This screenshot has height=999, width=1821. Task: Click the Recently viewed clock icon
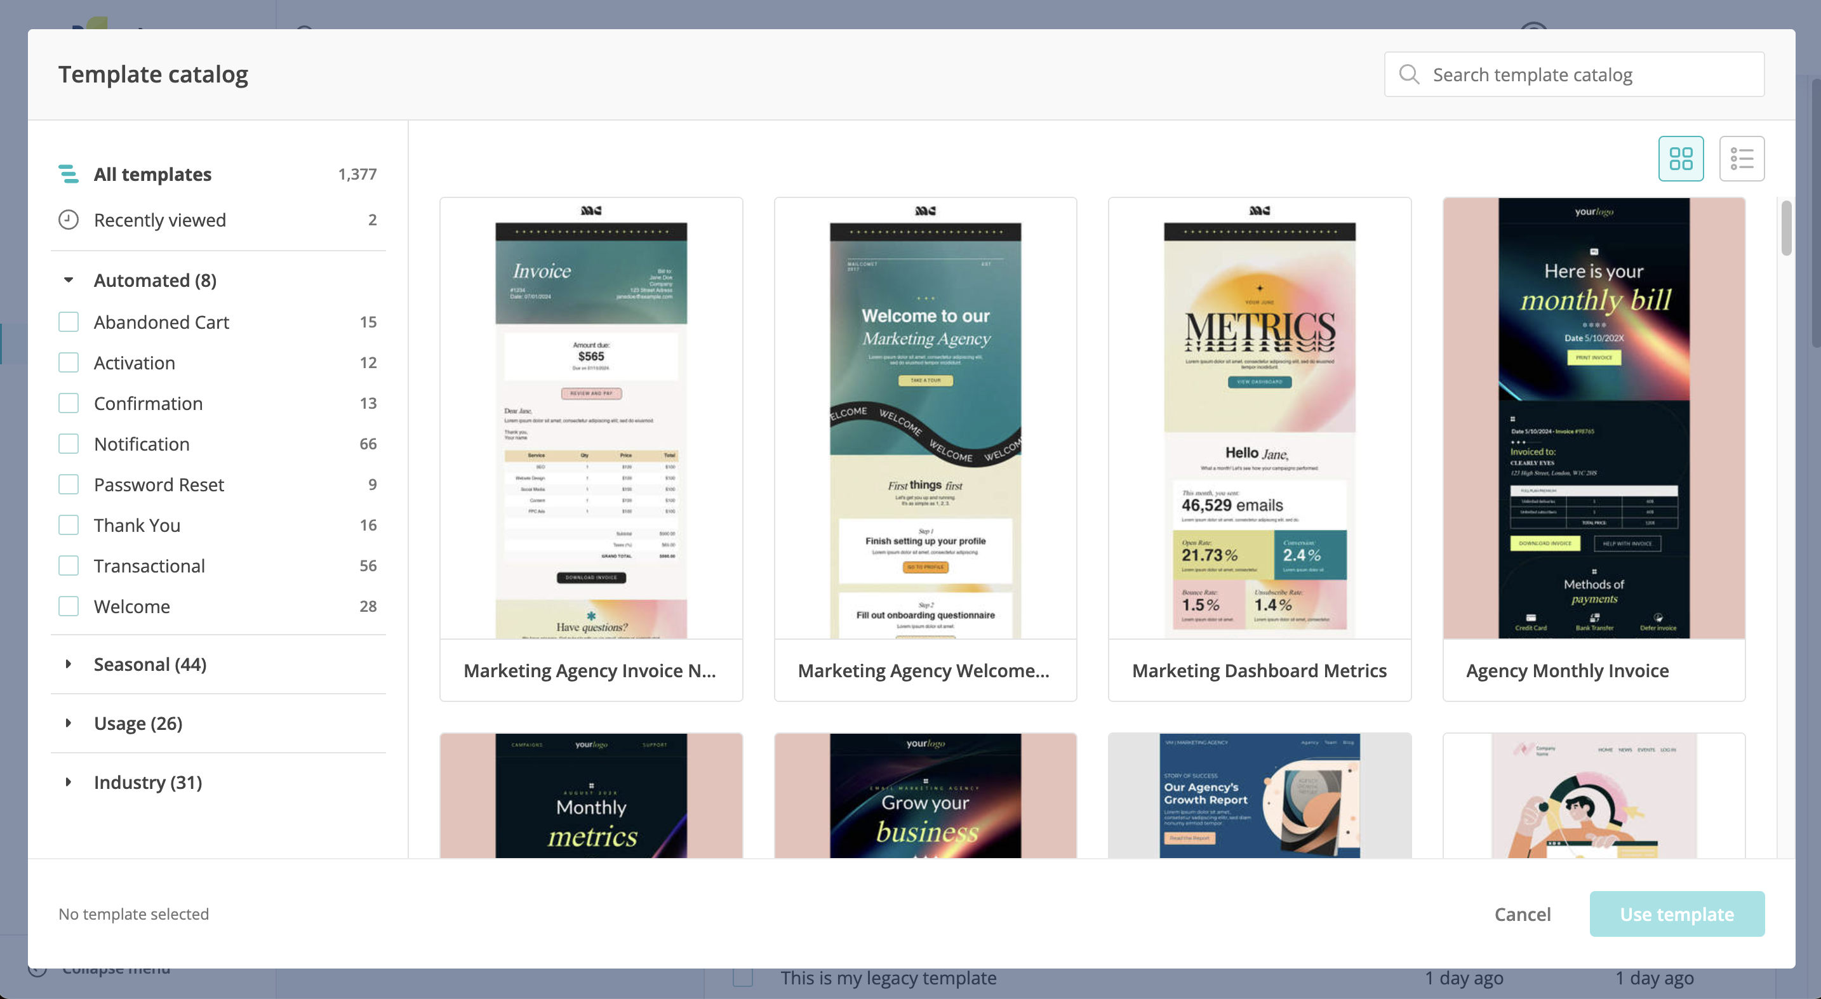[69, 220]
